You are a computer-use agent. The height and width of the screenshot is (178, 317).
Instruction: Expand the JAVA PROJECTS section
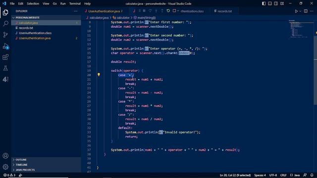coord(46,170)
